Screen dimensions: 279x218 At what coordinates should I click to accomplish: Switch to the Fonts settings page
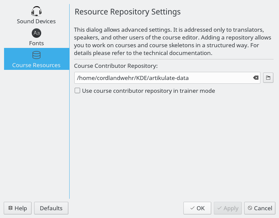pyautogui.click(x=36, y=37)
